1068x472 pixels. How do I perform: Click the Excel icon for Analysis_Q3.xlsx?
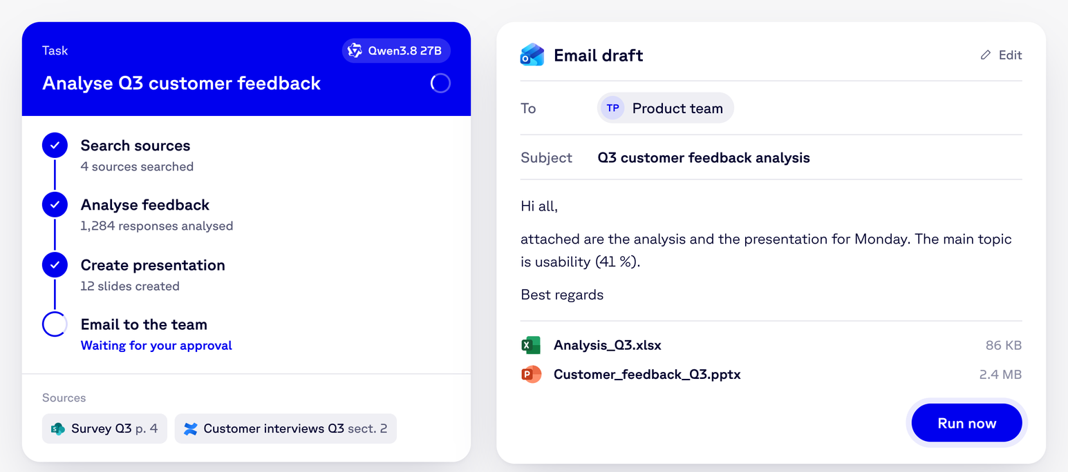[531, 345]
